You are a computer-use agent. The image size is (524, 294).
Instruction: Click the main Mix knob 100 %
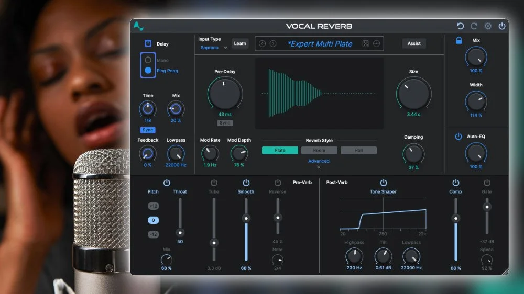476,56
